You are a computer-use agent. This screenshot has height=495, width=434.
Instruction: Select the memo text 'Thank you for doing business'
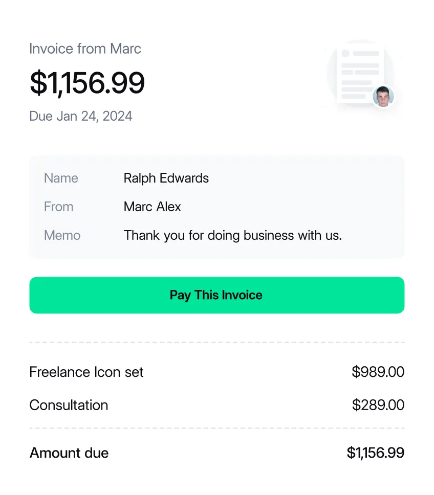coord(232,235)
